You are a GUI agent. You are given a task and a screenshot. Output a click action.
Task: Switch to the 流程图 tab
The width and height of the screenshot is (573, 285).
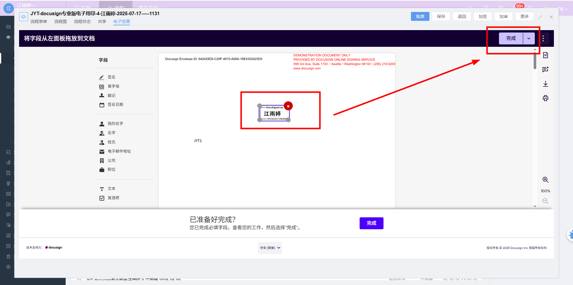[x=61, y=21]
